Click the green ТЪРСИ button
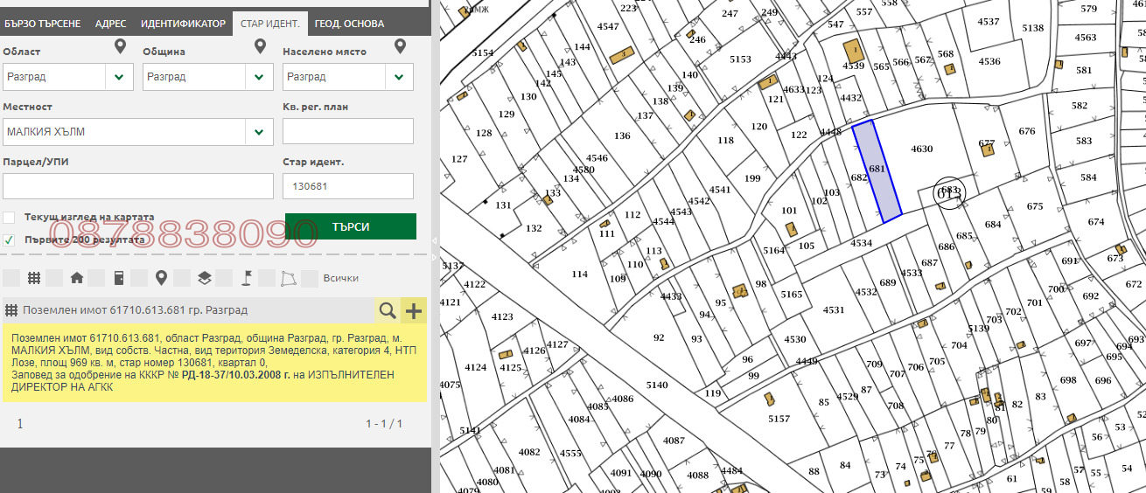The height and width of the screenshot is (493, 1146). [x=351, y=226]
